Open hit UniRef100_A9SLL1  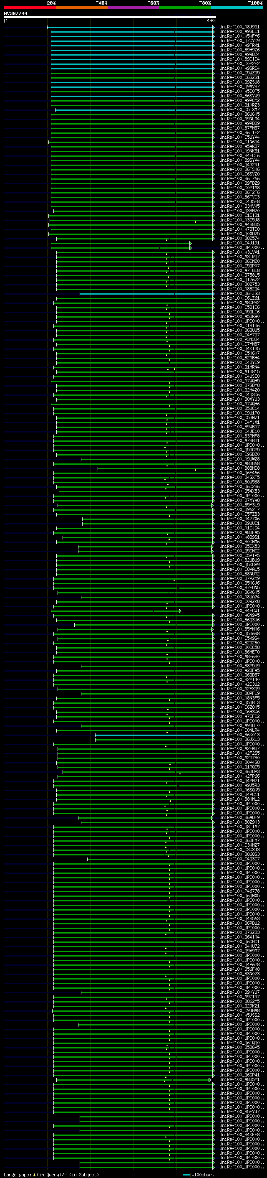click(x=239, y=32)
